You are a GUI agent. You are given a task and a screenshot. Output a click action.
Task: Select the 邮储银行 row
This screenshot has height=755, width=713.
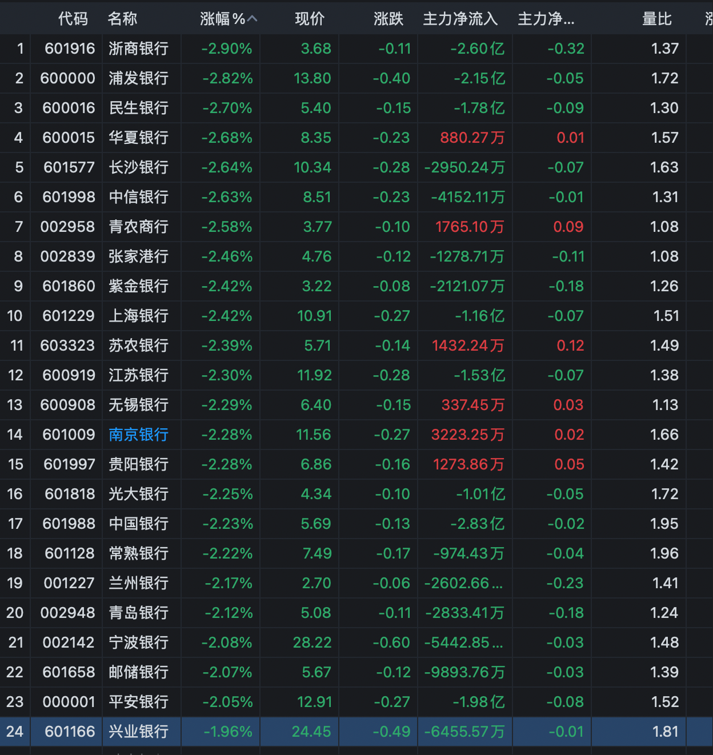(137, 672)
